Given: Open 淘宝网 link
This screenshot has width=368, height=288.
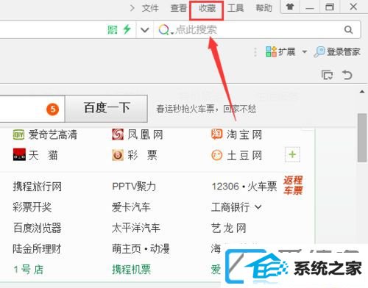Looking at the screenshot, I should click(x=244, y=134).
